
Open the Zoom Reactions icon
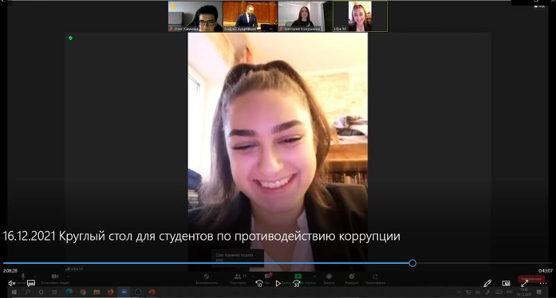click(x=351, y=276)
